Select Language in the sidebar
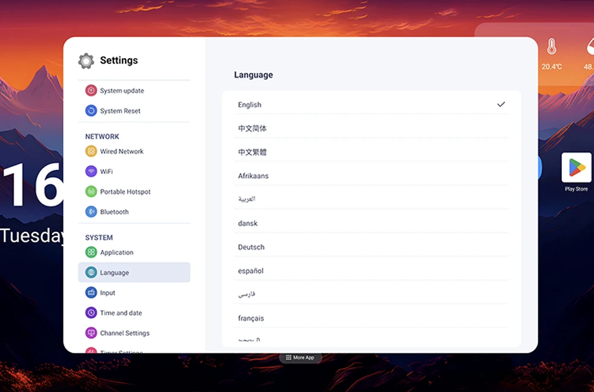 pos(134,272)
